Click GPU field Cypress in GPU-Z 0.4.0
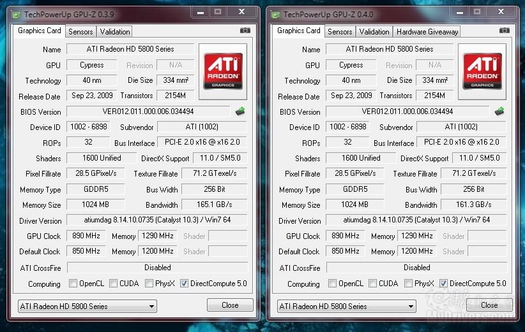 (x=351, y=65)
